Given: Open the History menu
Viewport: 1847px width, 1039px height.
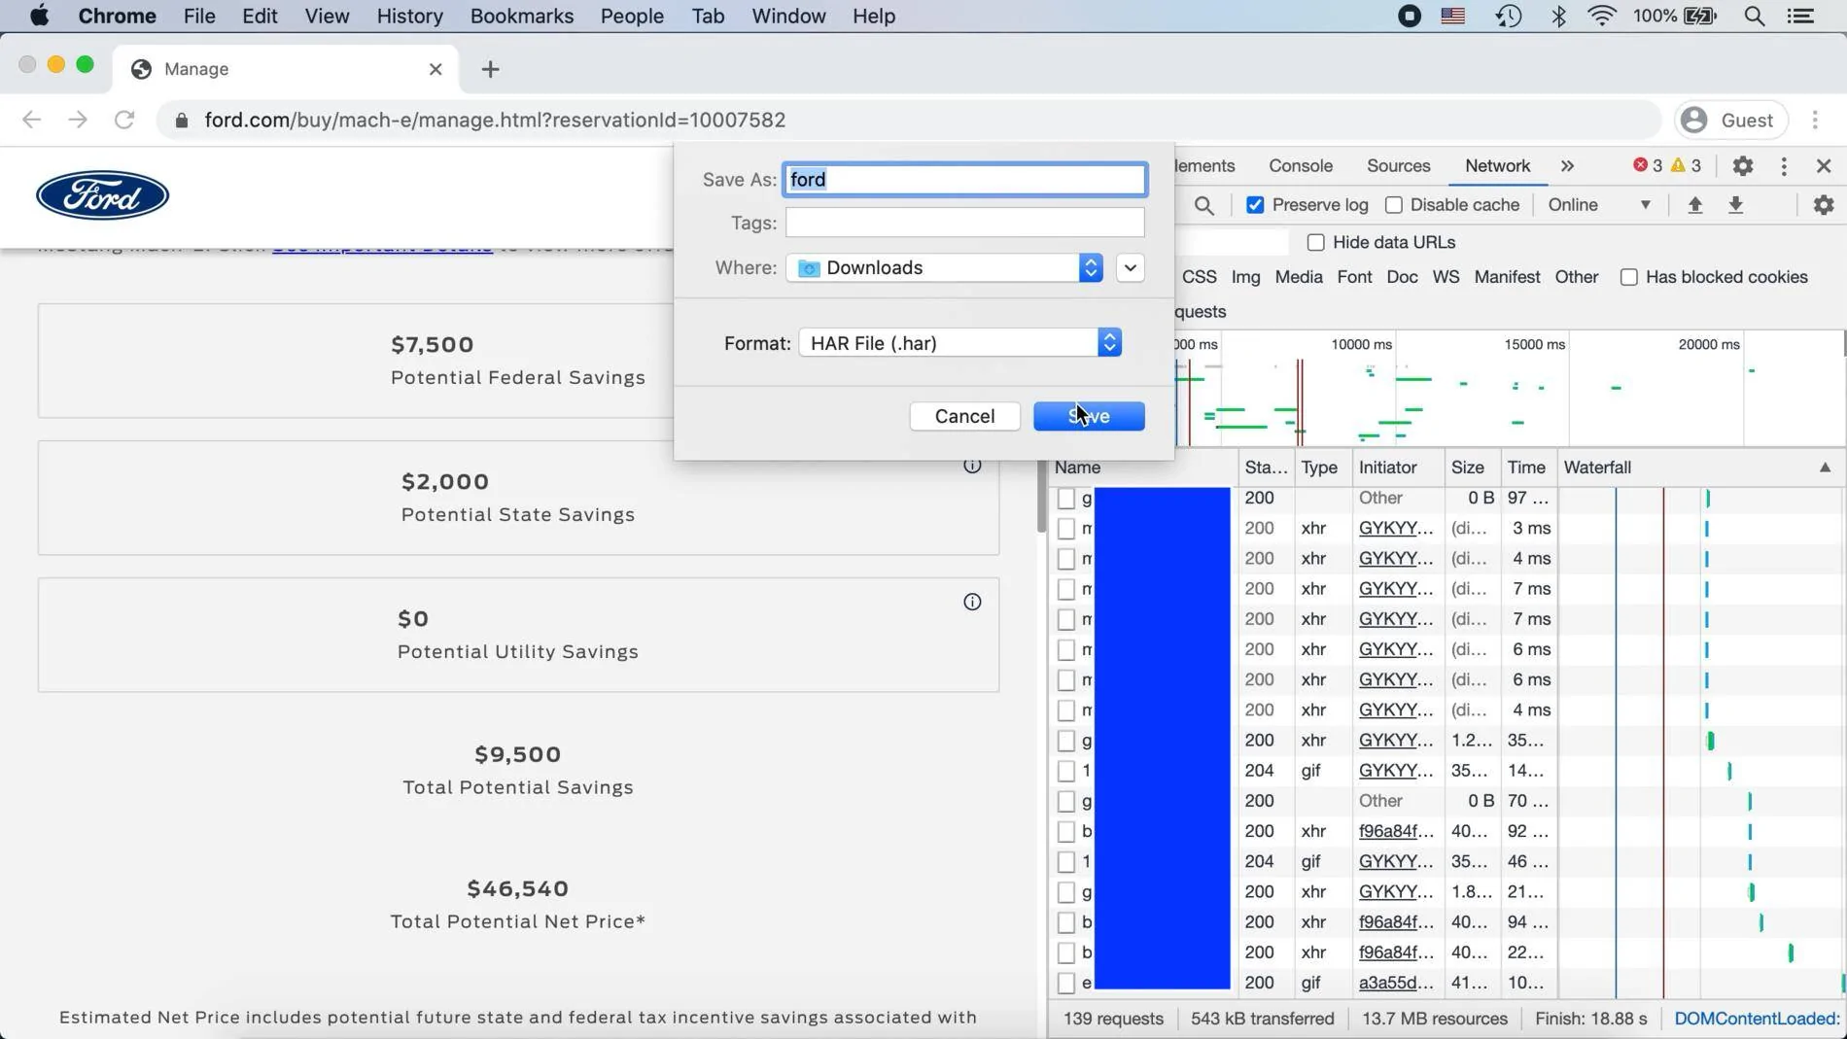Looking at the screenshot, I should pyautogui.click(x=409, y=16).
